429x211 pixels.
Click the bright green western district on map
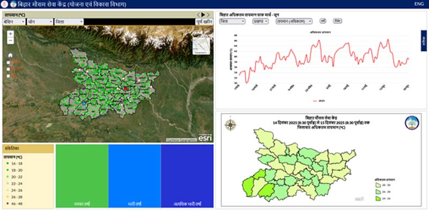tap(248, 187)
